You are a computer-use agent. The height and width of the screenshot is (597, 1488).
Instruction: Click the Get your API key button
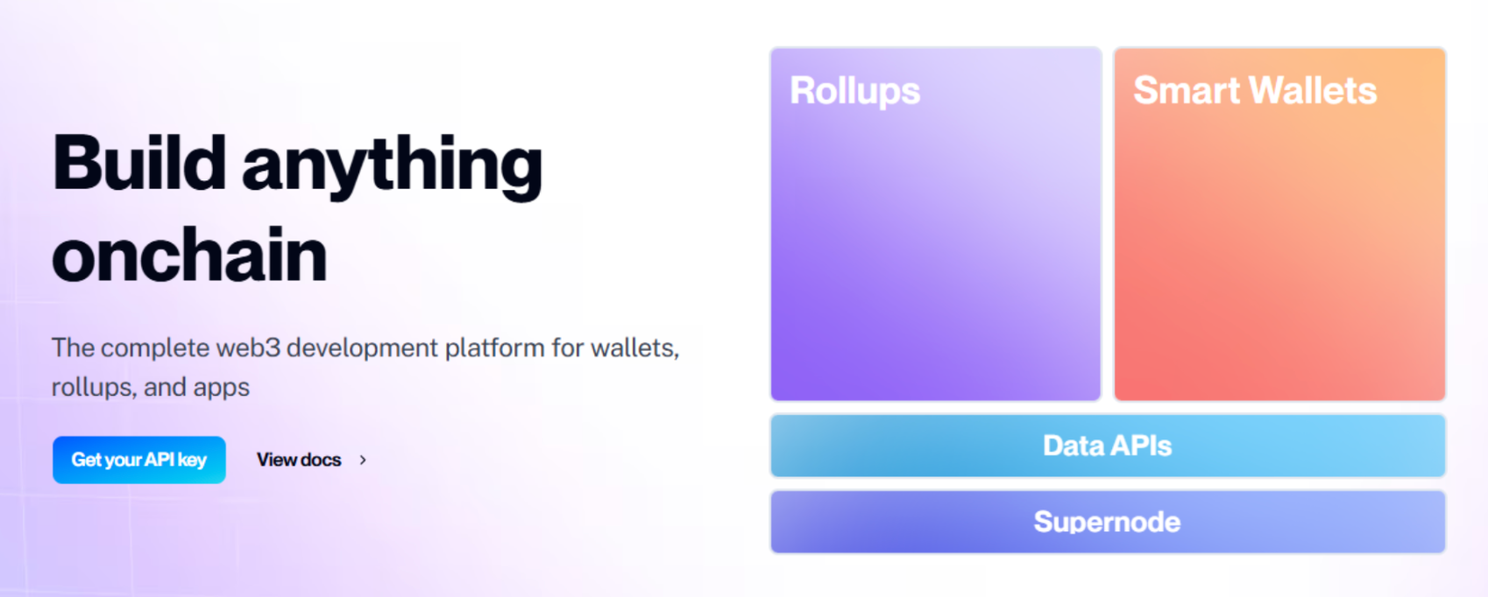[139, 460]
